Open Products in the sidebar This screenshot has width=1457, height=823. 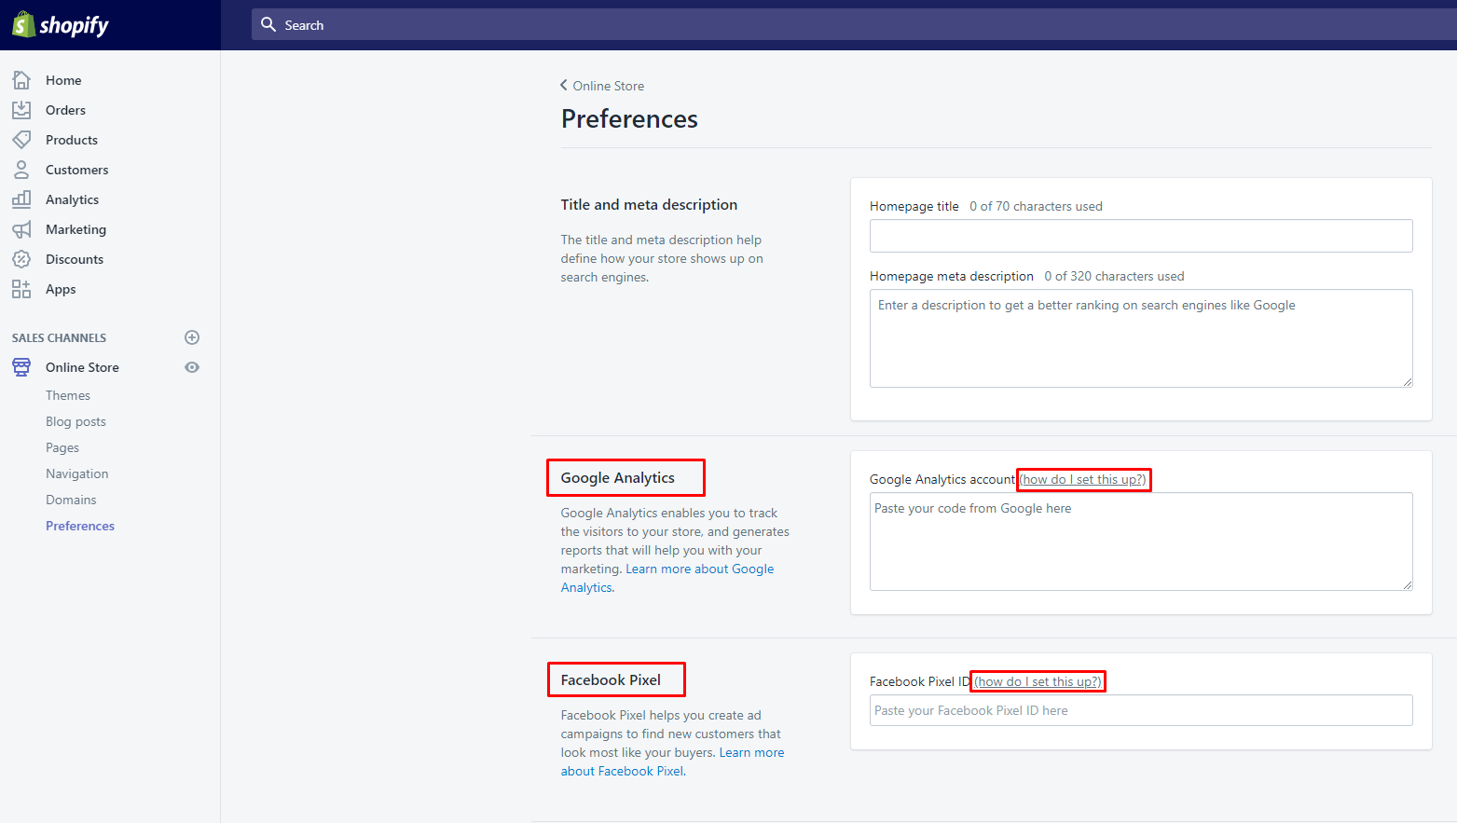72,140
